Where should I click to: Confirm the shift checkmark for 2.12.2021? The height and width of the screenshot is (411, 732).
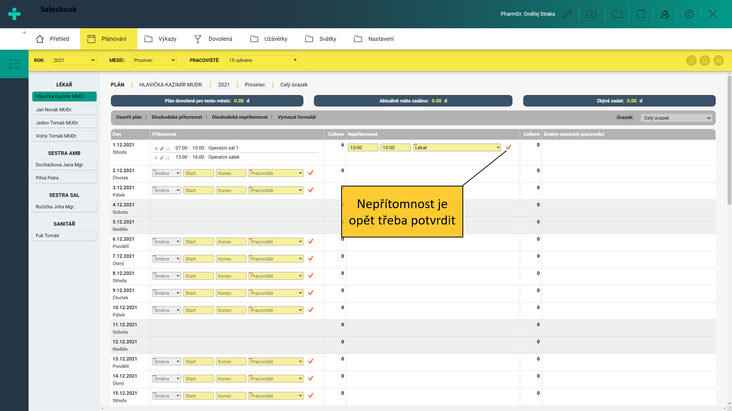[x=311, y=173]
